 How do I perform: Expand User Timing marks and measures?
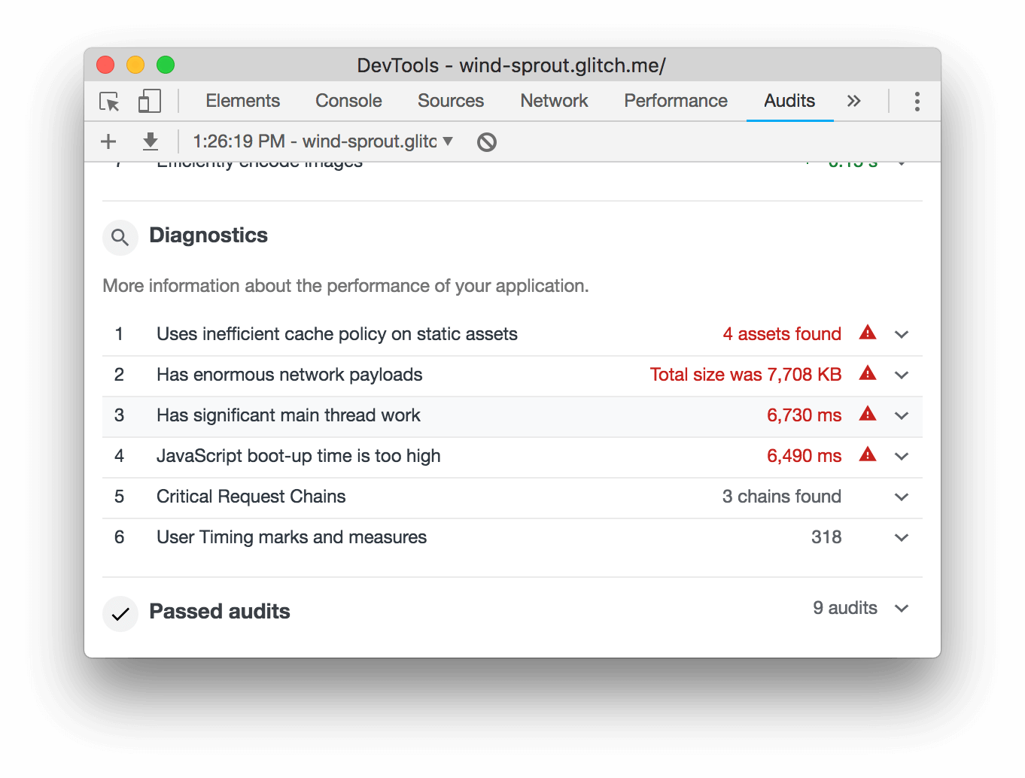[901, 537]
